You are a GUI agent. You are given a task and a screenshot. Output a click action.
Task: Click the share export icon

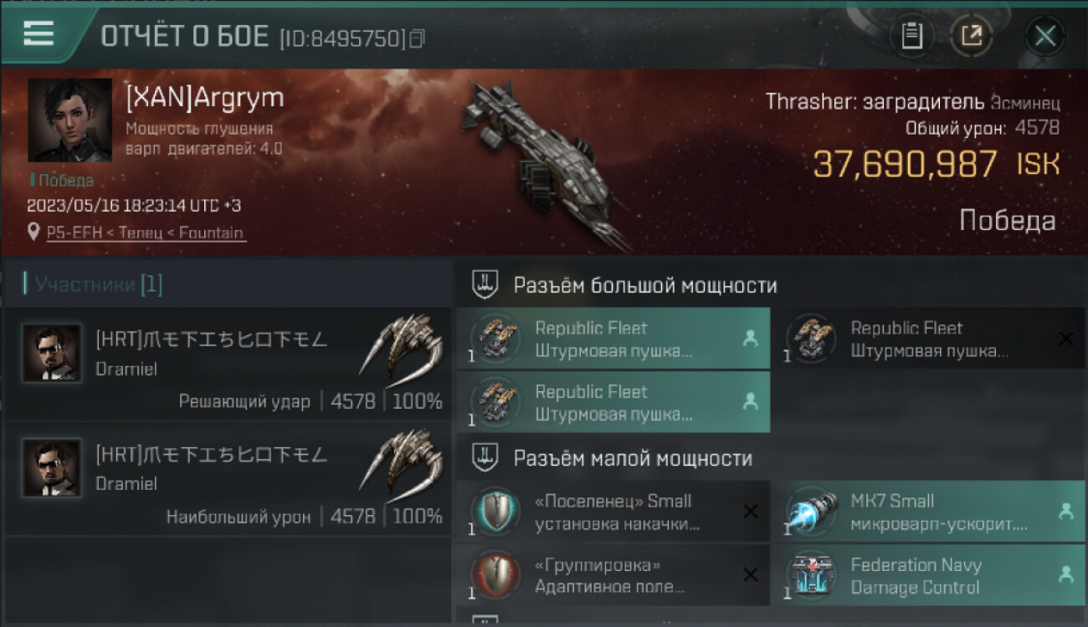click(x=972, y=36)
